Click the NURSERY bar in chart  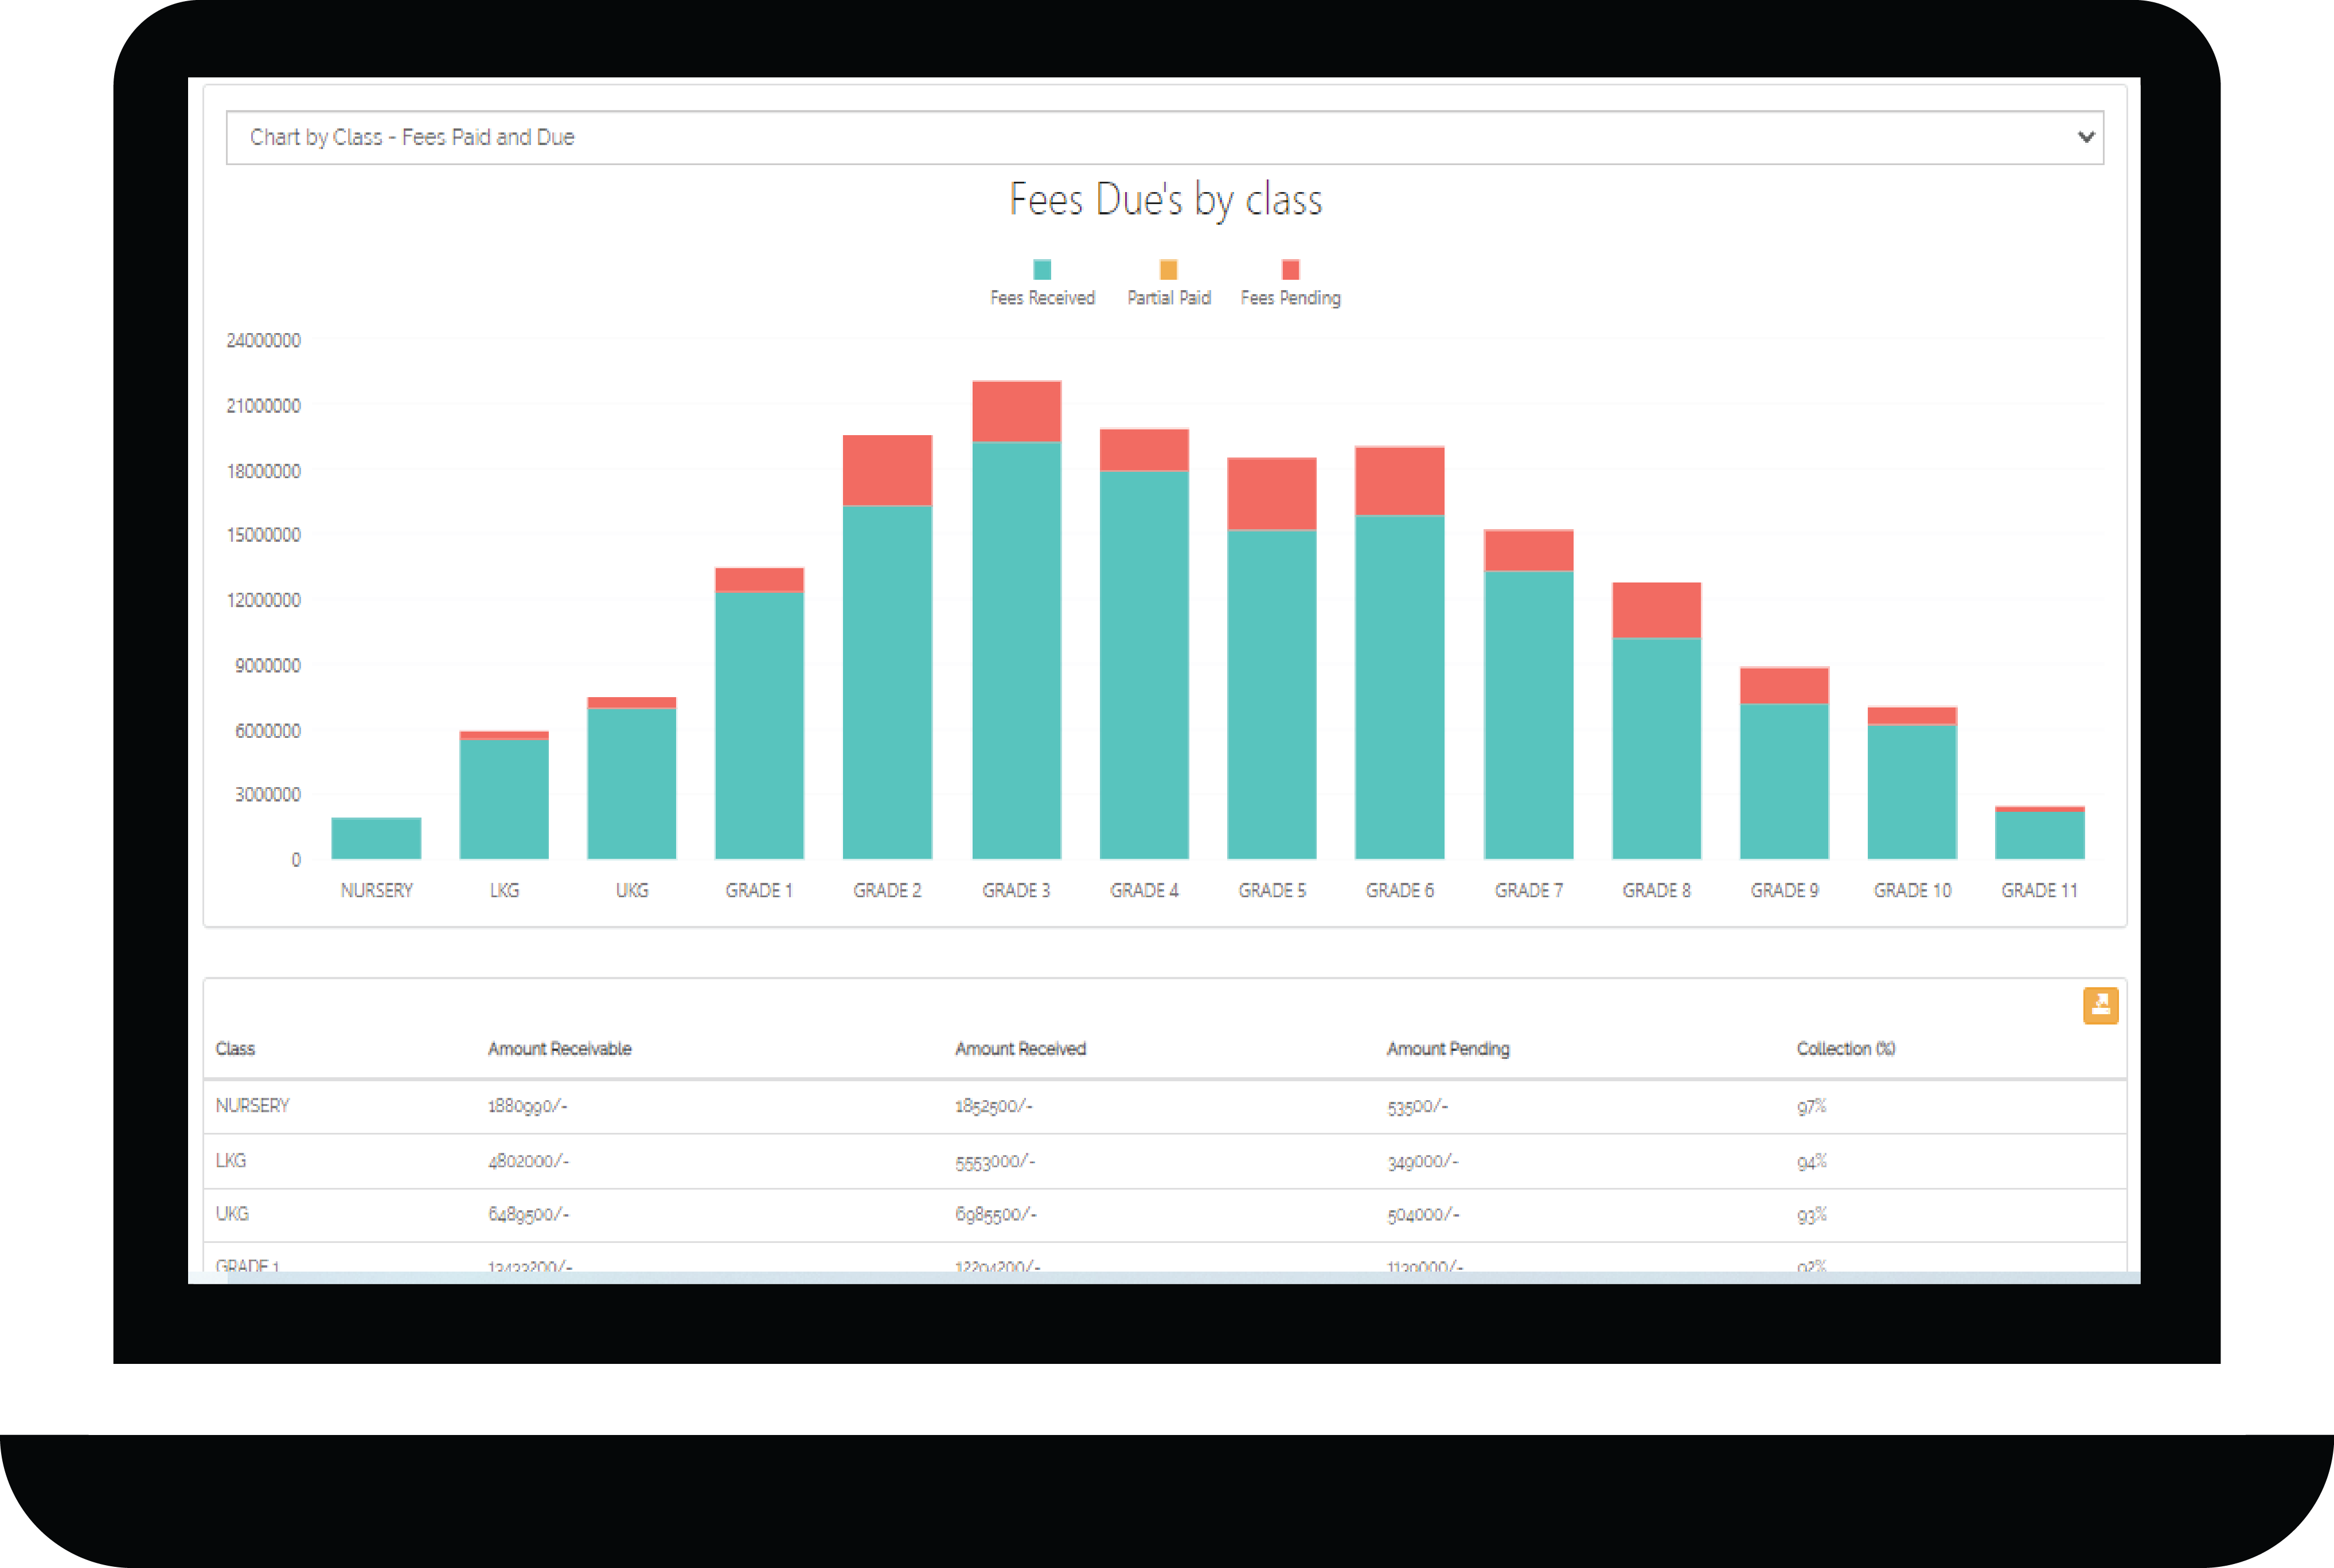point(376,838)
